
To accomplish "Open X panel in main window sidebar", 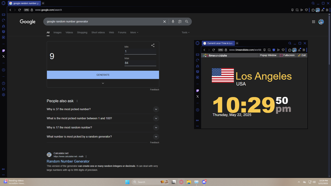I will [4, 56].
